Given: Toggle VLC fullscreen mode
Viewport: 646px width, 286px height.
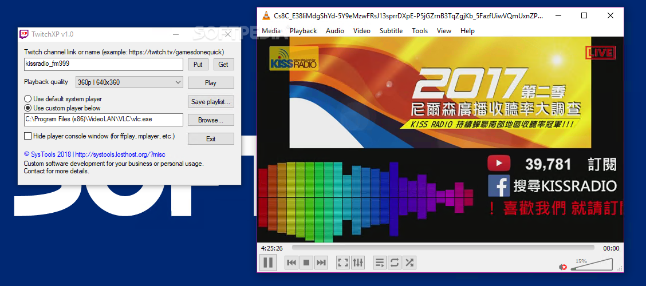Looking at the screenshot, I should click(343, 263).
